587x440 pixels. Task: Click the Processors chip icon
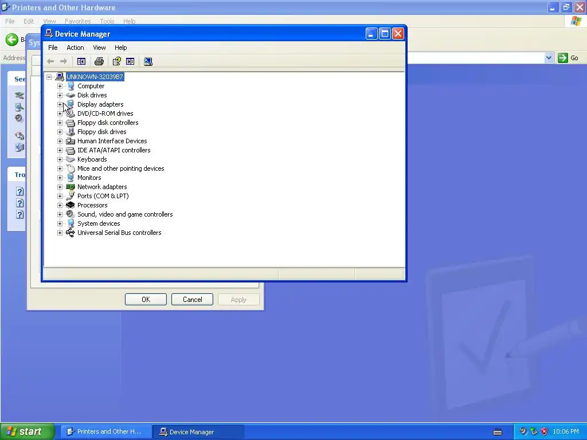71,205
